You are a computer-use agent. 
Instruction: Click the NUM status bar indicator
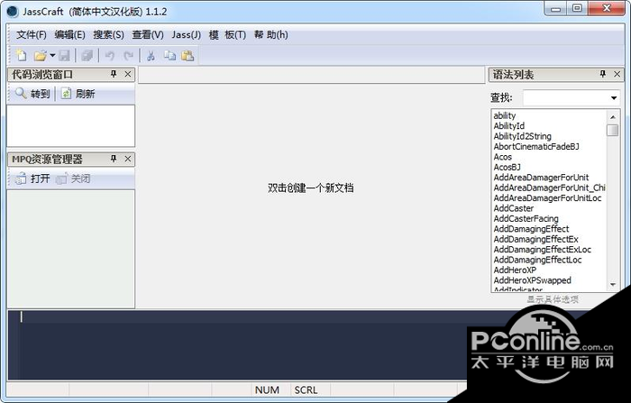267,390
